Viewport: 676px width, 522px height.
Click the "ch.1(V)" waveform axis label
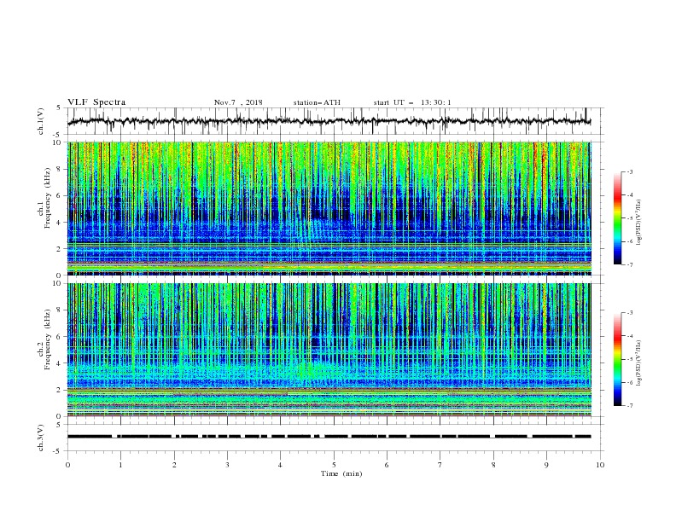tap(41, 121)
